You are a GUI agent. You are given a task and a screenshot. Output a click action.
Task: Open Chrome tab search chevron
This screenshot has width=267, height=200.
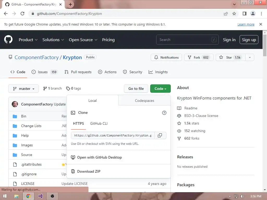[x=234, y=4]
